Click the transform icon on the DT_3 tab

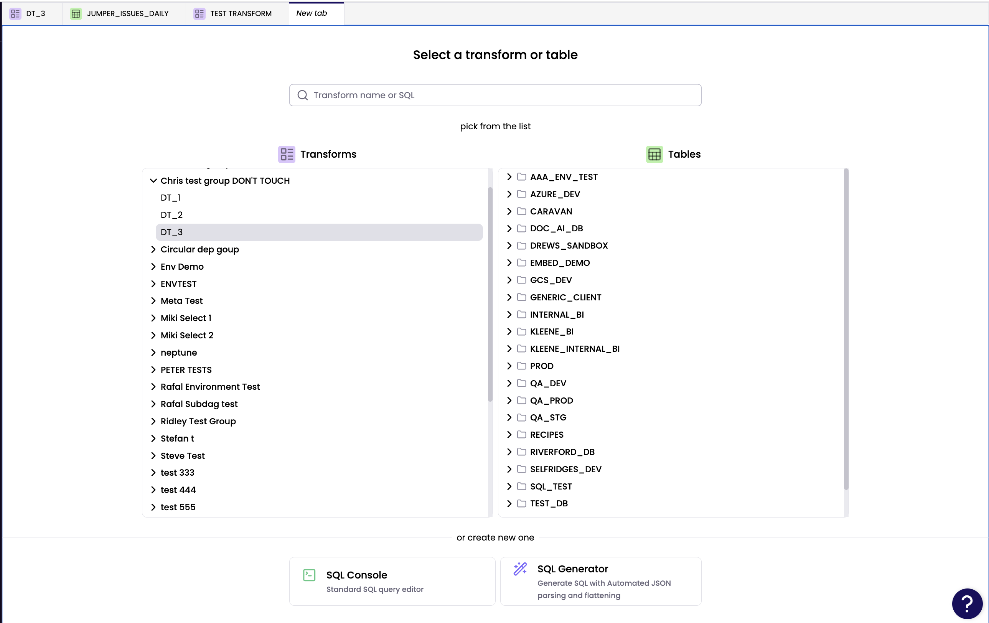click(x=15, y=13)
